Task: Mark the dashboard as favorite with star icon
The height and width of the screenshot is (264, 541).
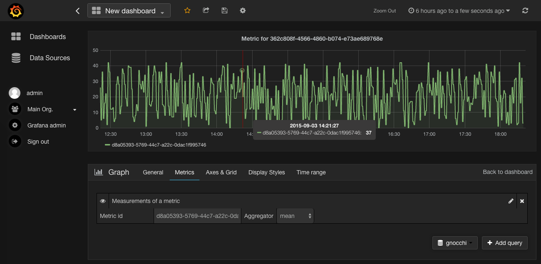Action: pos(187,10)
